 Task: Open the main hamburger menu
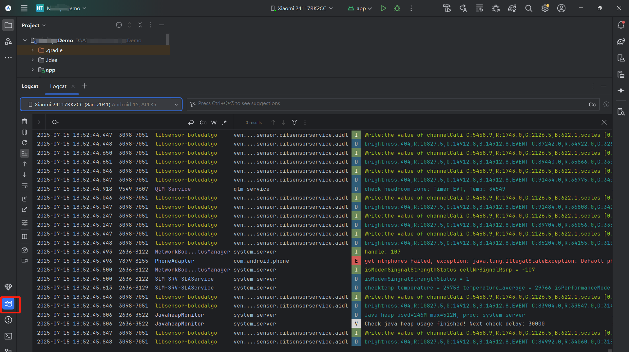coord(24,8)
